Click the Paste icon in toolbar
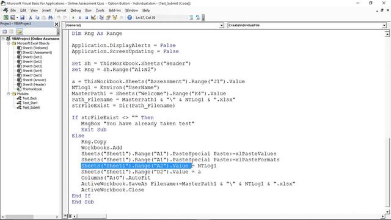 tap(43, 18)
